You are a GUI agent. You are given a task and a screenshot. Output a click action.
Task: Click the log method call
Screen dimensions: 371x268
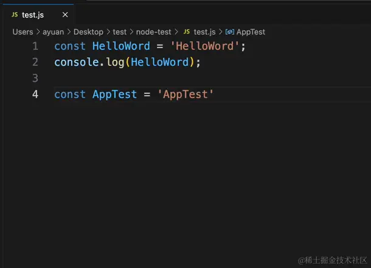point(115,63)
